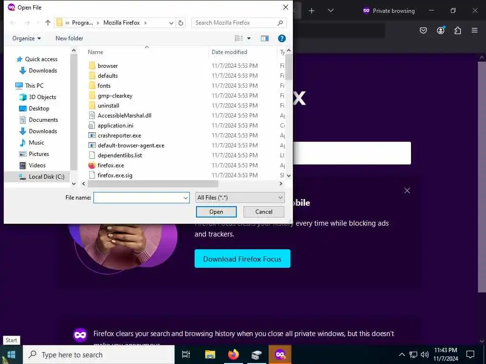Screen dimensions: 486x364
Task: Sort by Name column header
Action: click(95, 52)
